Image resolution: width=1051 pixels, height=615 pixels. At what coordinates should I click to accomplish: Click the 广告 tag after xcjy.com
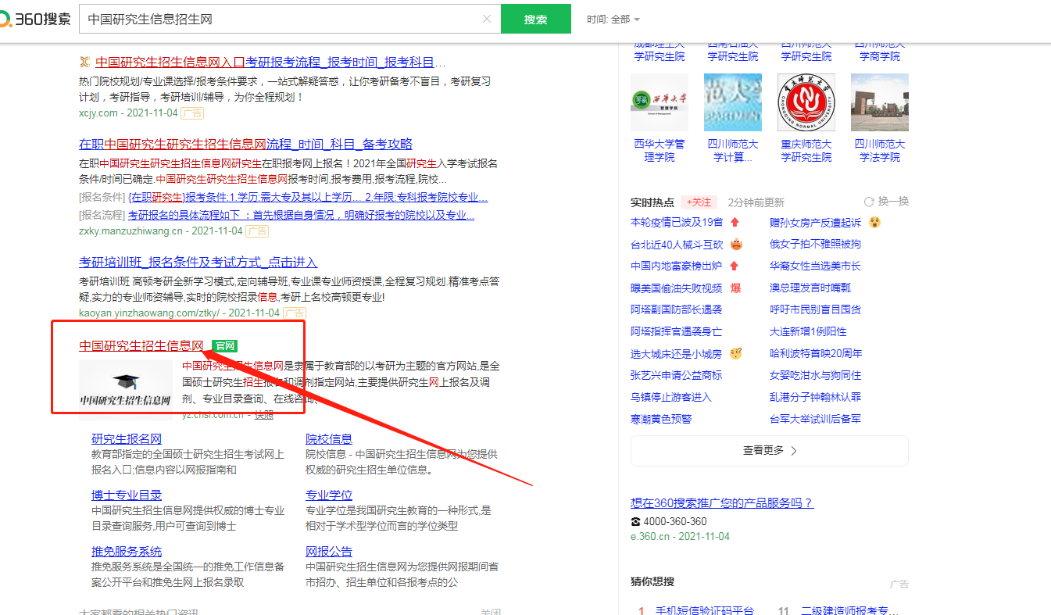pyautogui.click(x=192, y=113)
